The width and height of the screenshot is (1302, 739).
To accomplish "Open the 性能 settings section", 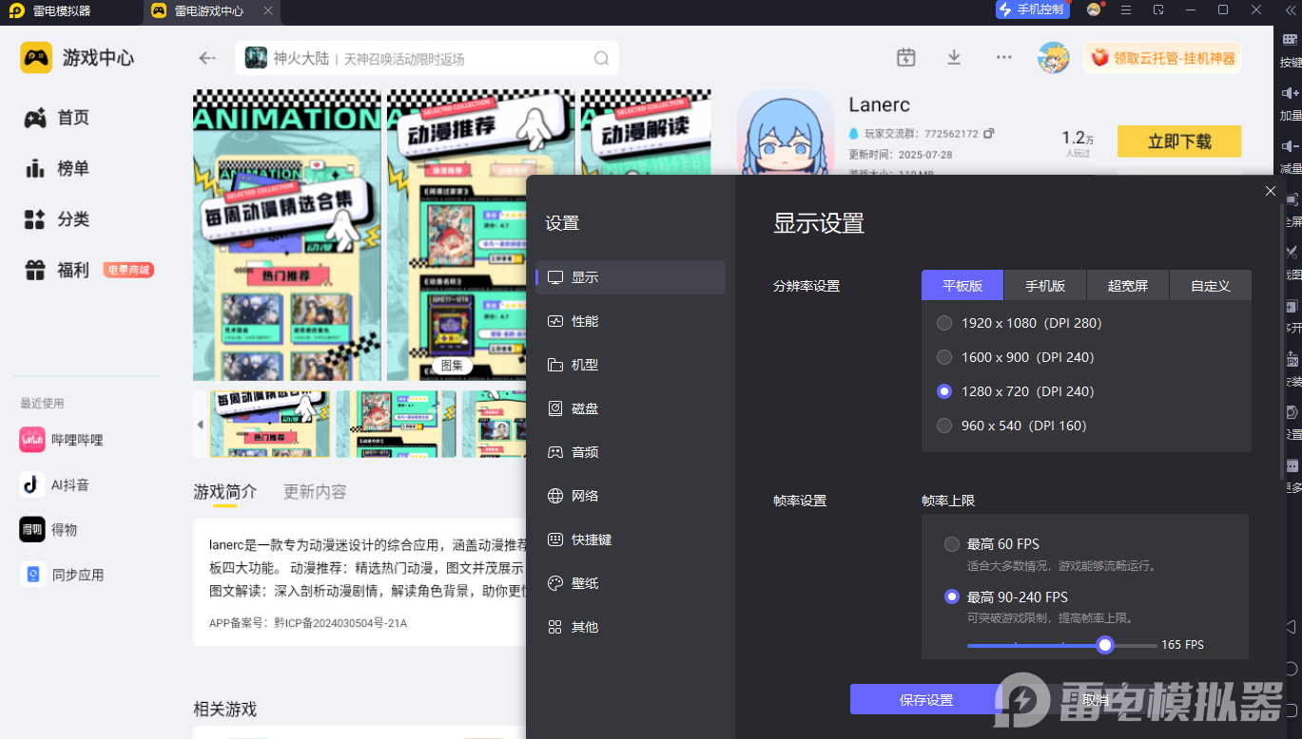I will (584, 321).
